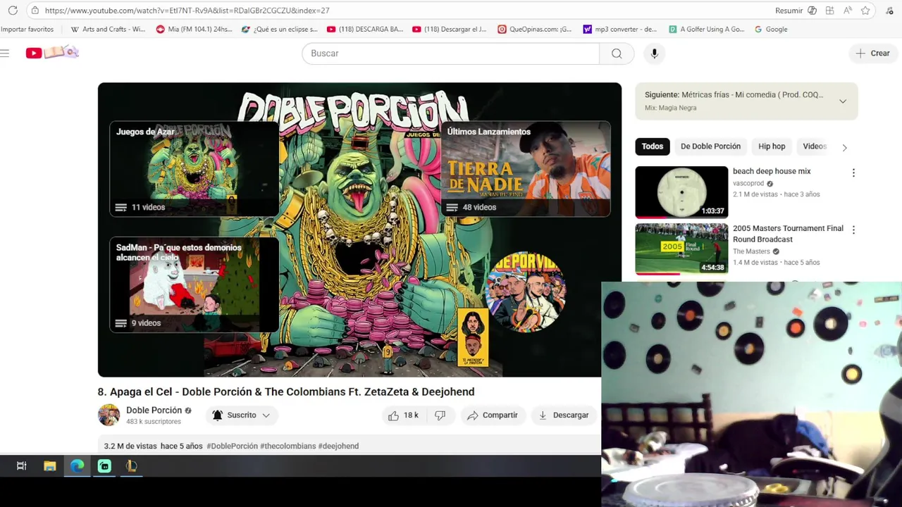Viewport: 902px width, 507px height.
Task: Click the Mix: Magia Negra playlist label
Action: [670, 108]
